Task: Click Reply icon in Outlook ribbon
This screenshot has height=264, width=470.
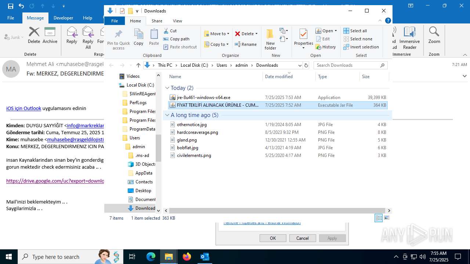Action: pyautogui.click(x=72, y=32)
